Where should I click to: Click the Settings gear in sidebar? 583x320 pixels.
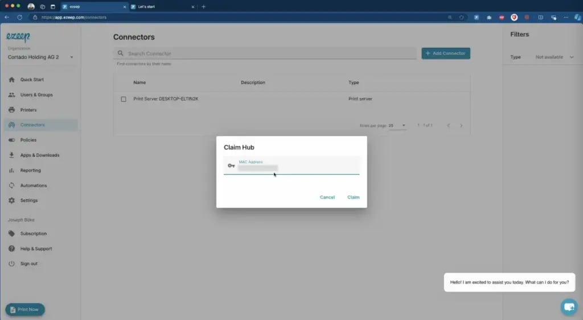pyautogui.click(x=11, y=200)
